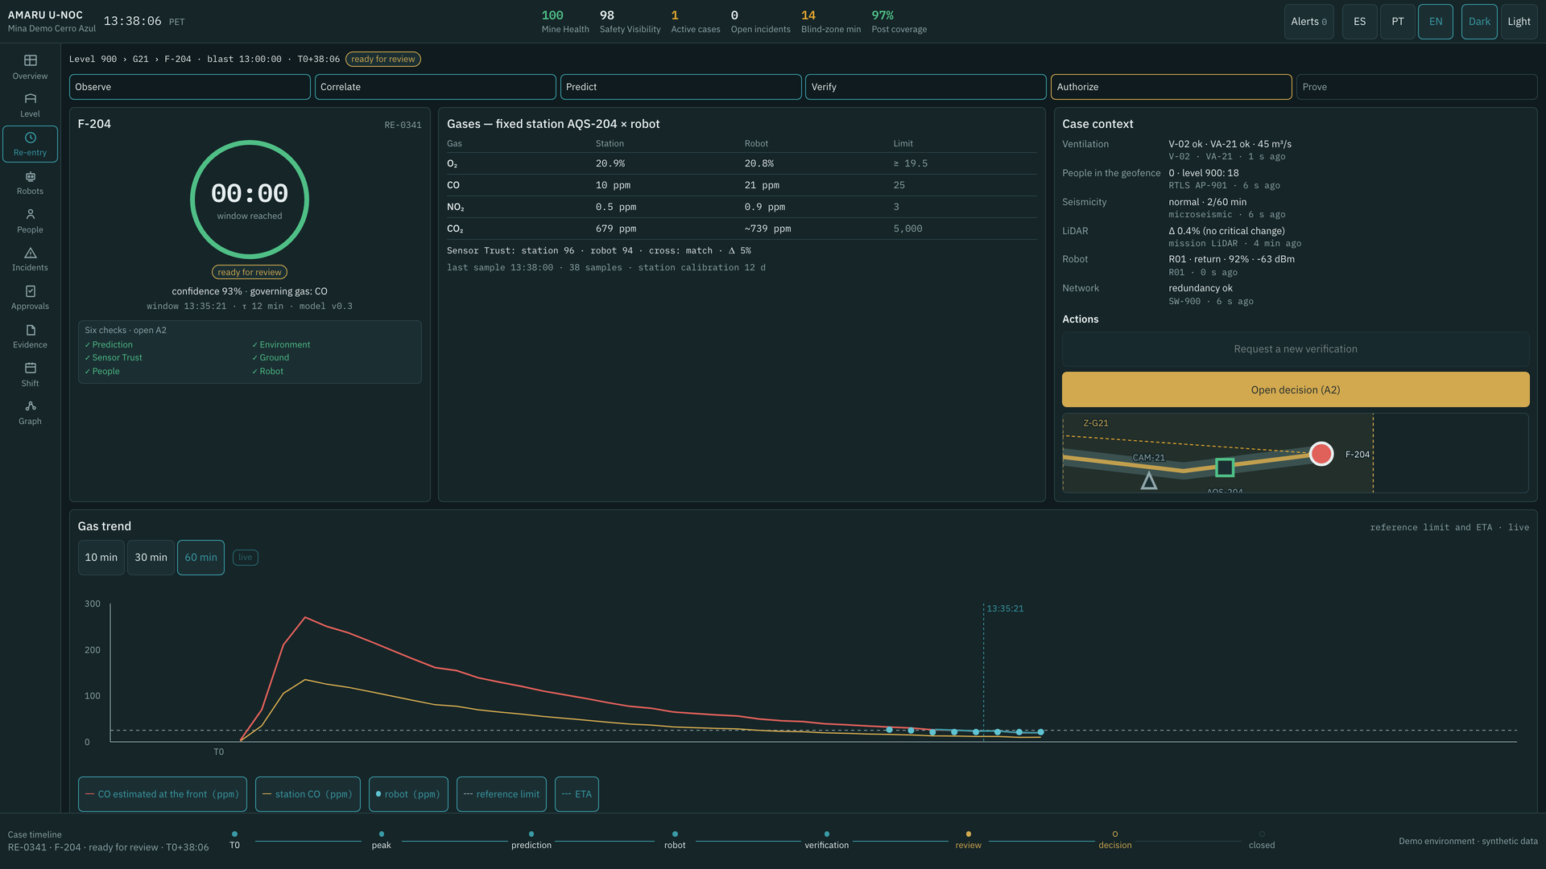The image size is (1546, 869).
Task: Go to the Correlate step tab
Action: tap(435, 87)
